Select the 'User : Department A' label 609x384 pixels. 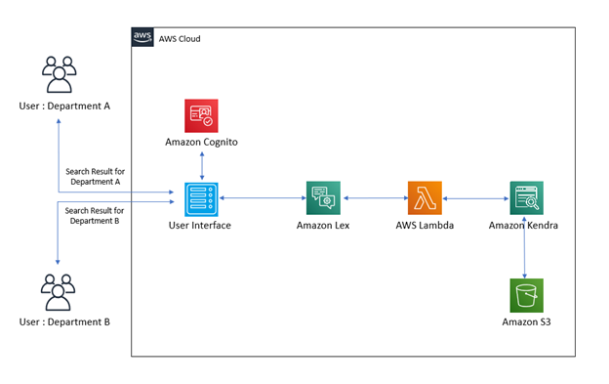64,106
